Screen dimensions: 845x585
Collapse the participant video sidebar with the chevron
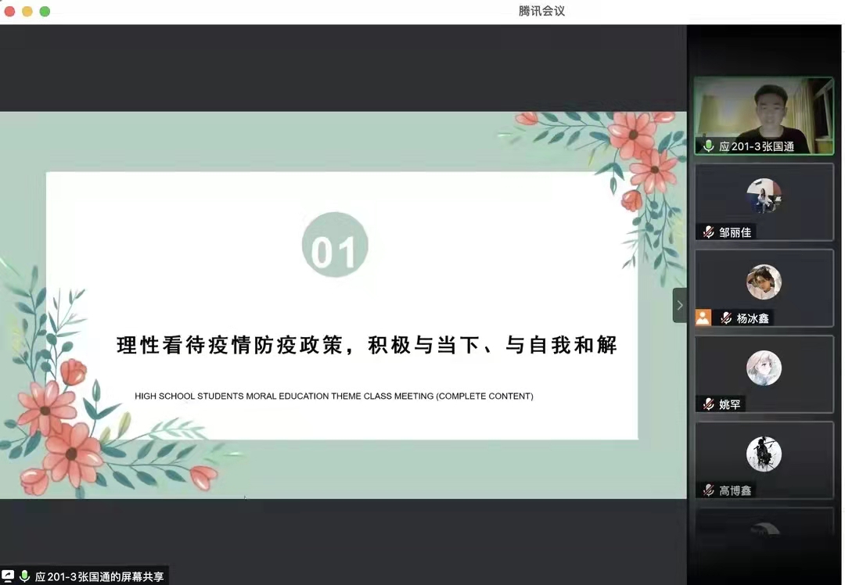pyautogui.click(x=679, y=305)
